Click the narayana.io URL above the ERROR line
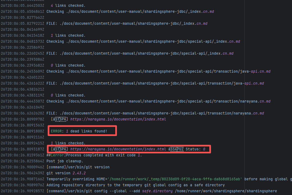Image resolution: width=292 pixels, height=195 pixels. (x=118, y=119)
